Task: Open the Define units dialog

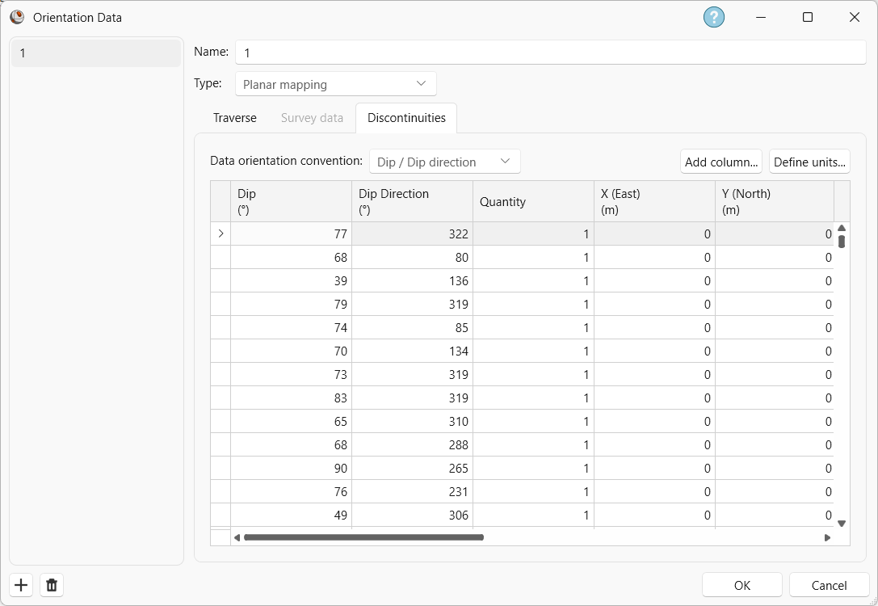Action: (x=809, y=162)
